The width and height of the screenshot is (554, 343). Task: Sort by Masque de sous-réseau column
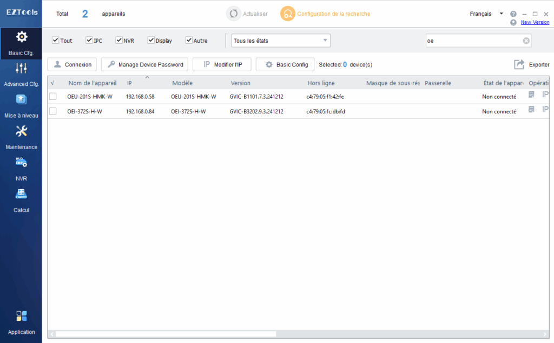(393, 83)
